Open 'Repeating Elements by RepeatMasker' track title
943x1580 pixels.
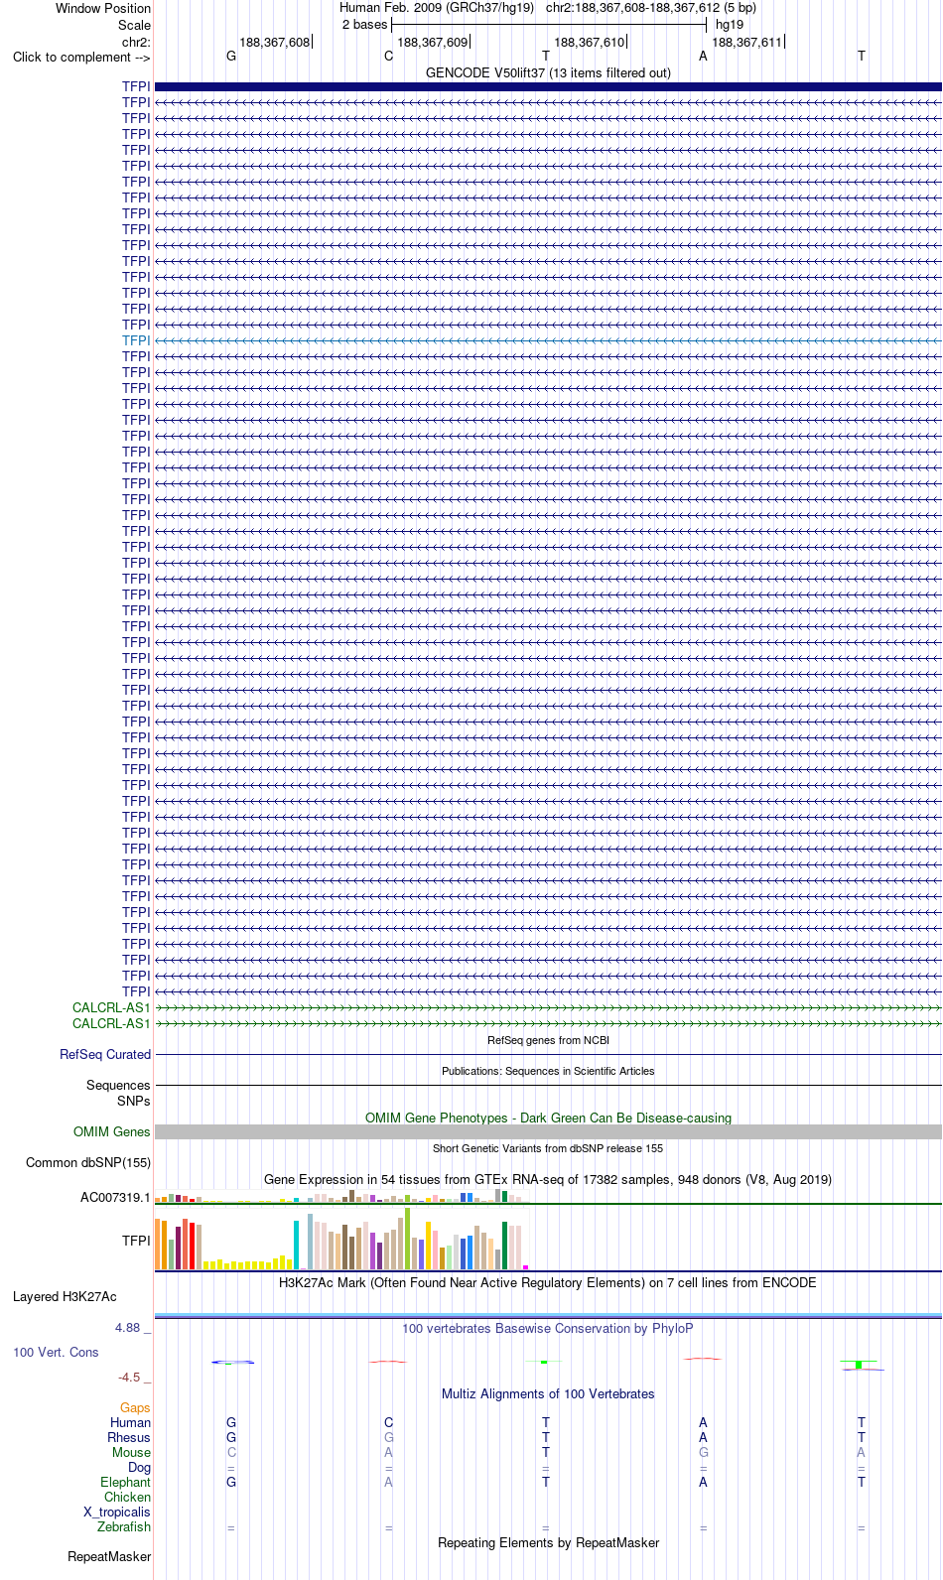[548, 1542]
